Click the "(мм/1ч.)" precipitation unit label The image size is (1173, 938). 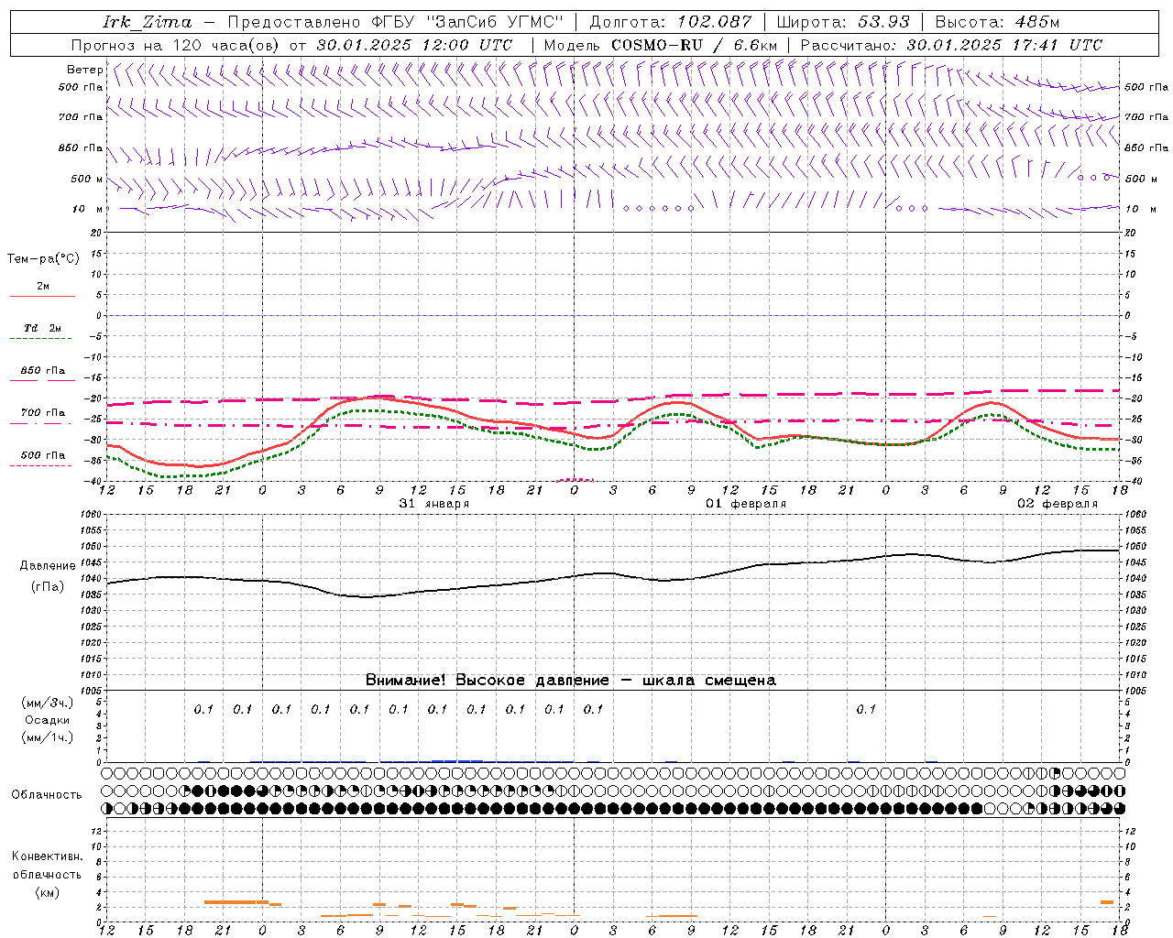click(48, 737)
